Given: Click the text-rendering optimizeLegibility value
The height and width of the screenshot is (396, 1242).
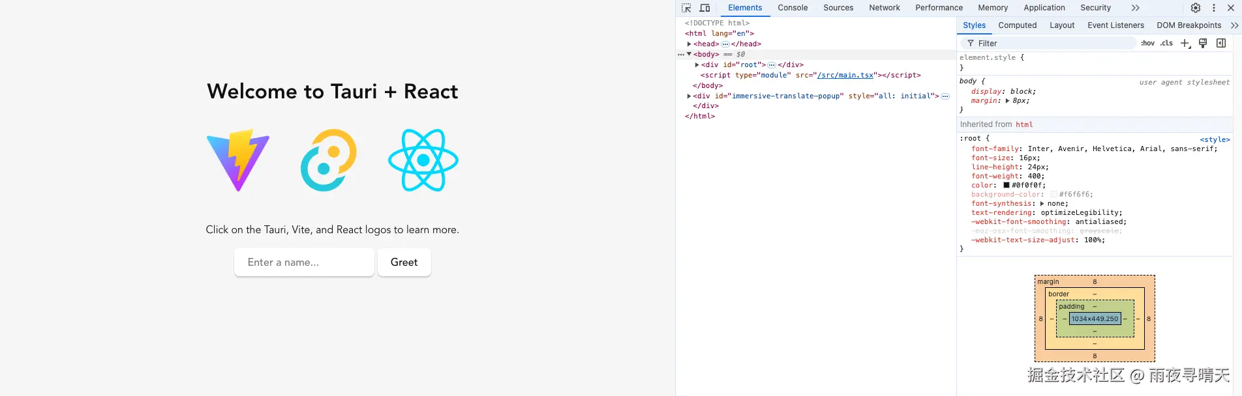Looking at the screenshot, I should coord(1080,213).
